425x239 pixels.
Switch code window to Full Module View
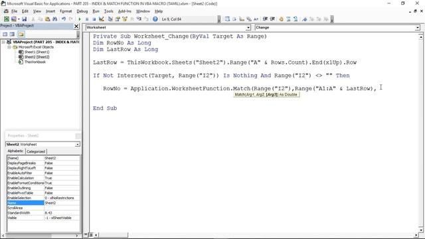[91, 234]
